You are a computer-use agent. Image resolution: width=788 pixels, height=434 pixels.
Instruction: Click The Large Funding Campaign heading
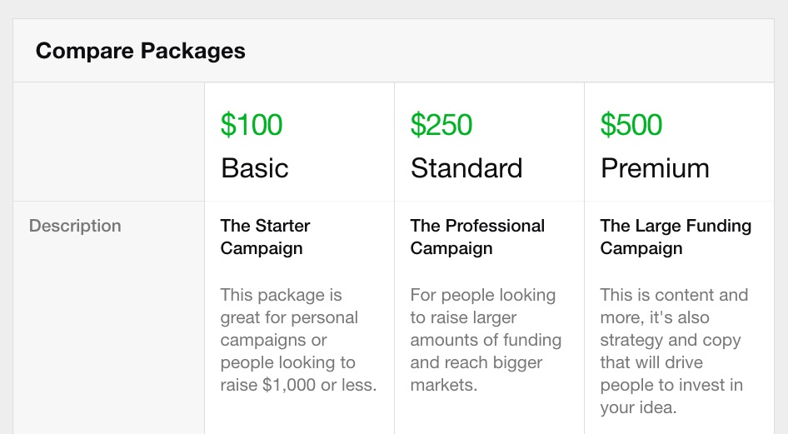click(676, 237)
